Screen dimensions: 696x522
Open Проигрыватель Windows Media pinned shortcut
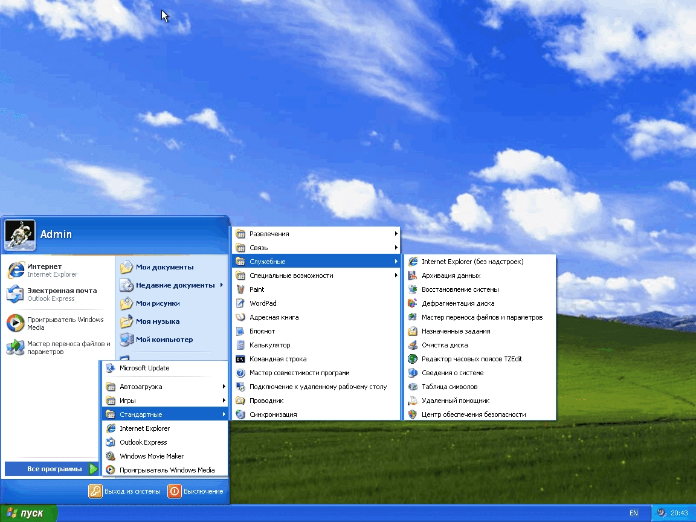(x=58, y=323)
